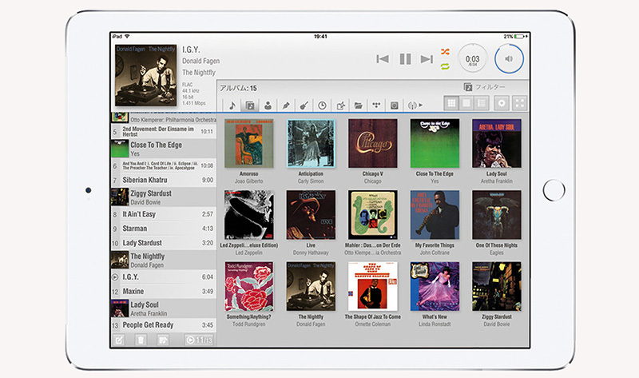Open the Anticipation album cover

pos(311,143)
